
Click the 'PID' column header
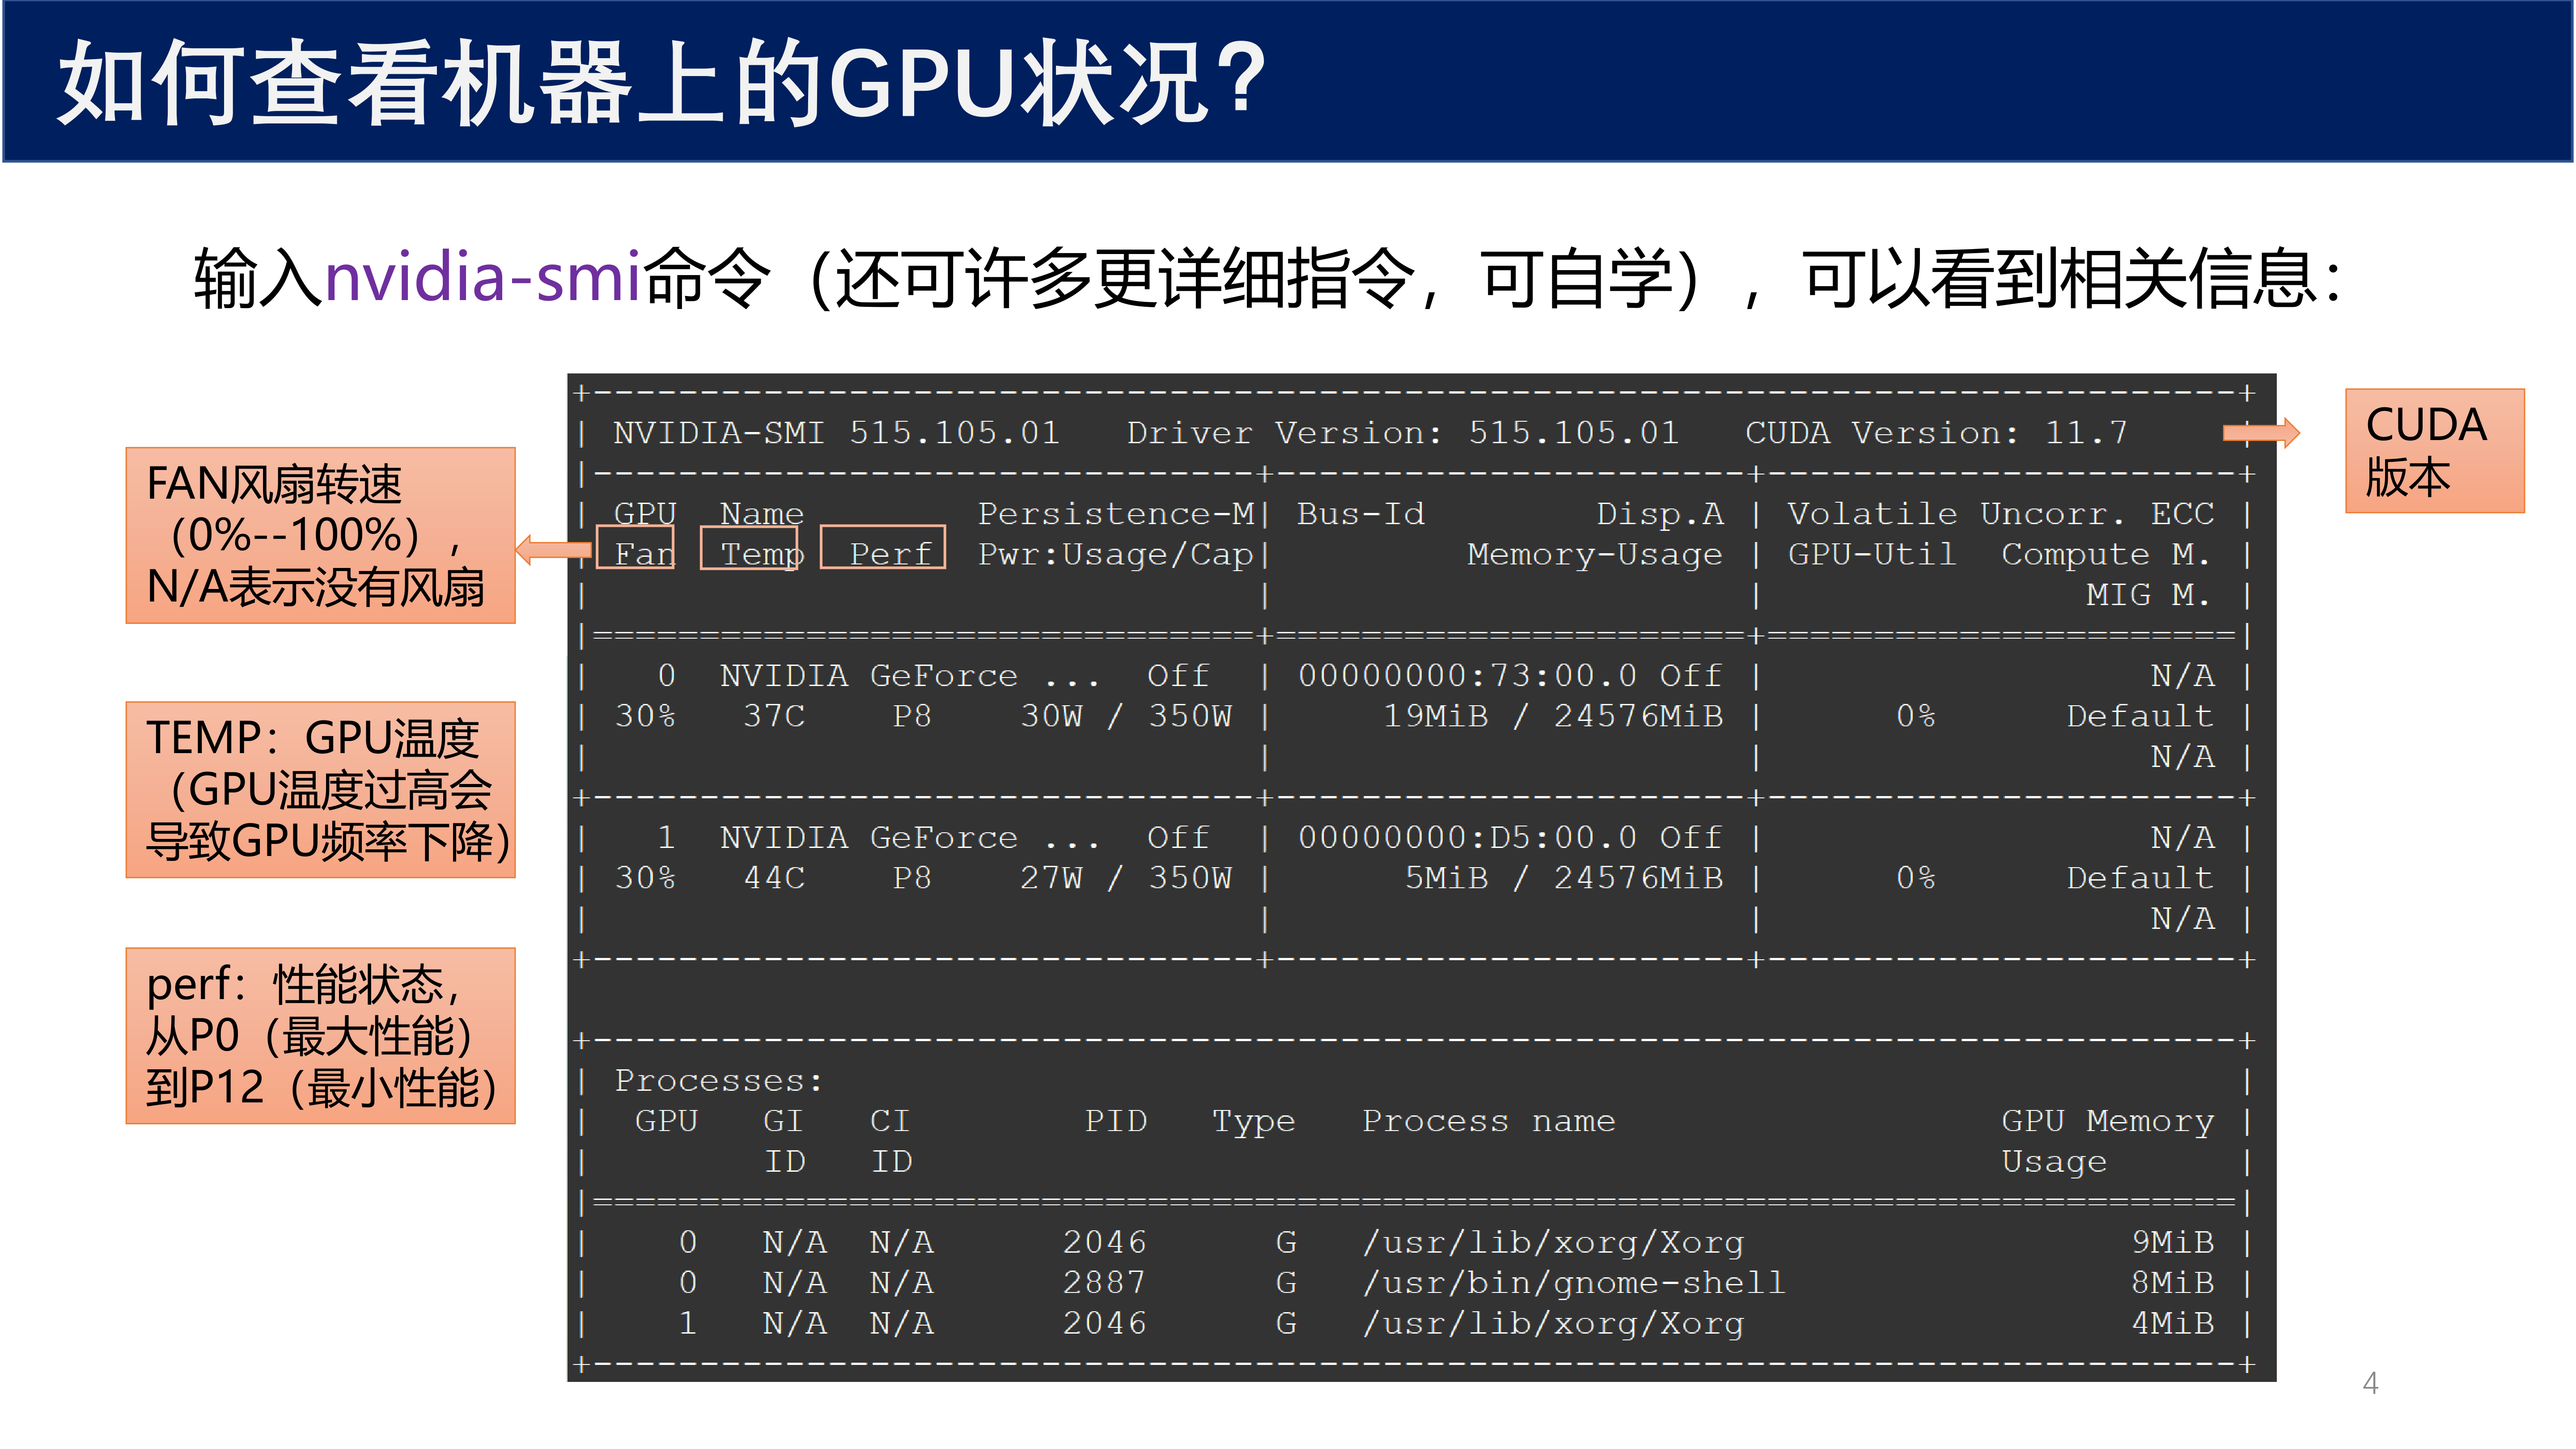pos(1116,1121)
